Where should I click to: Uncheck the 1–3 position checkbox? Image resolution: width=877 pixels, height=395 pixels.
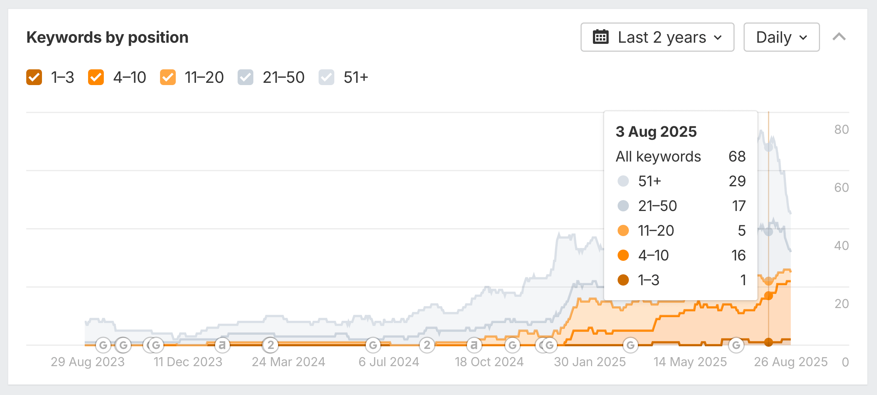coord(34,78)
